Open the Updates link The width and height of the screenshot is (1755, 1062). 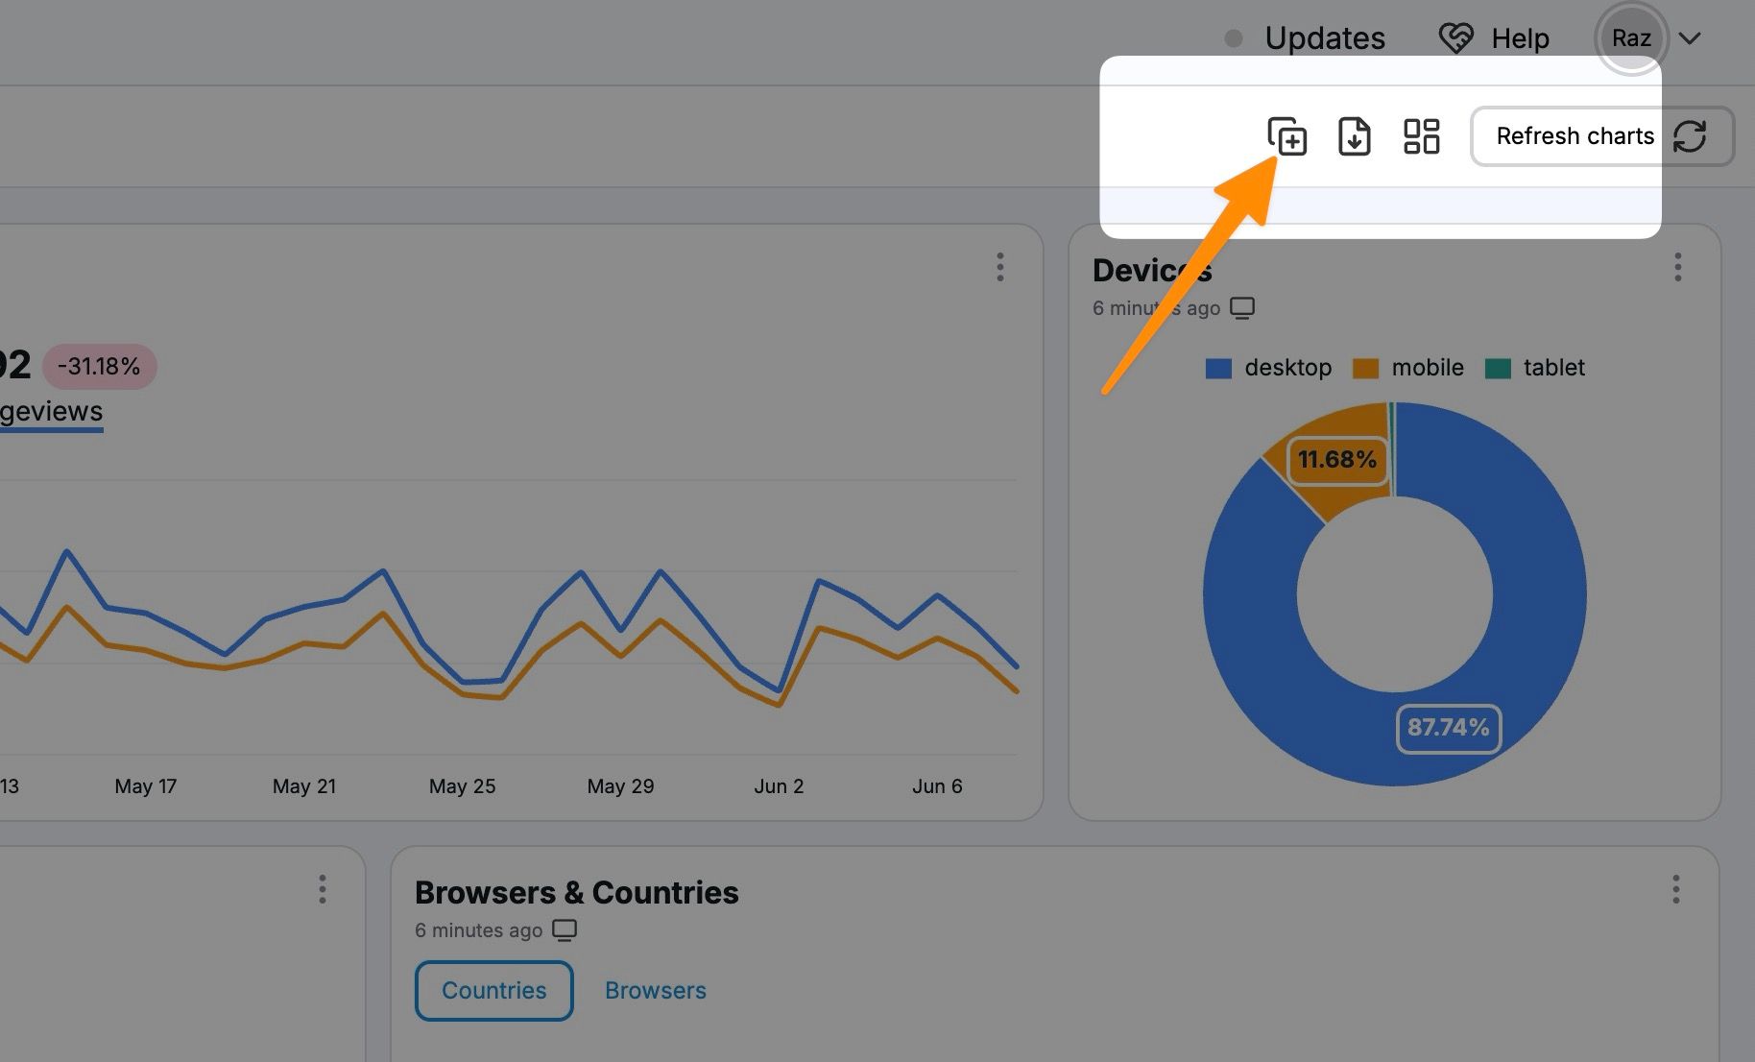(1326, 37)
